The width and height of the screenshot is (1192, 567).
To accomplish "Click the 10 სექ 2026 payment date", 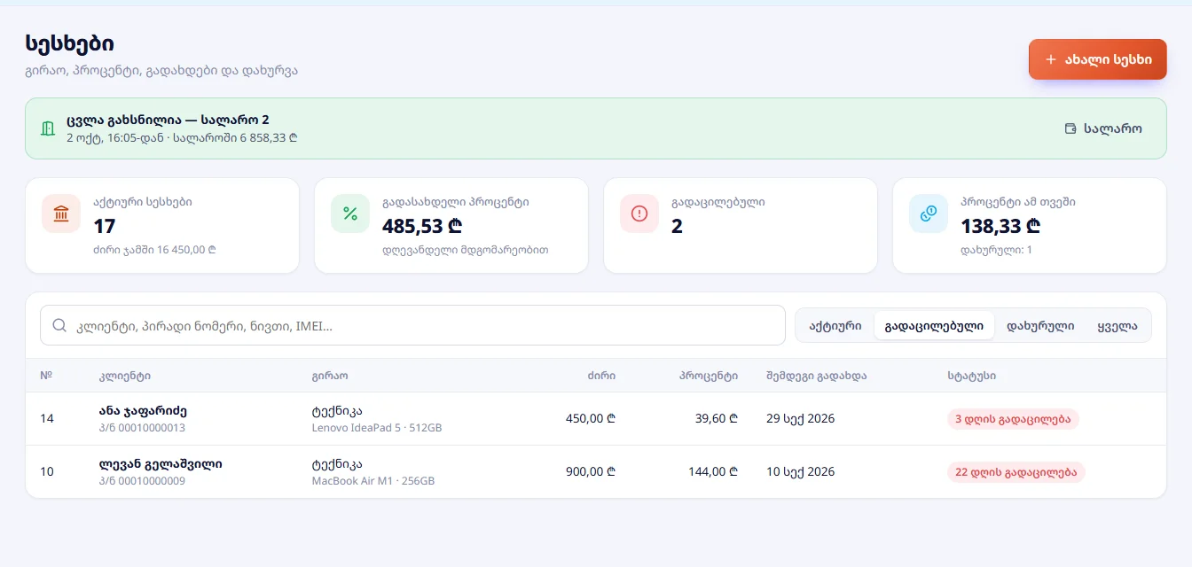I will click(x=801, y=471).
